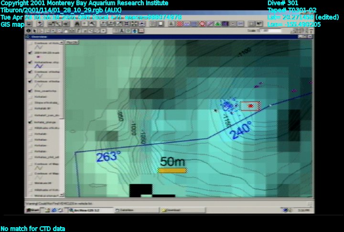Viewport: 344px width, 232px height.
Task: Click the binoculars Find icon
Action: point(77,24)
